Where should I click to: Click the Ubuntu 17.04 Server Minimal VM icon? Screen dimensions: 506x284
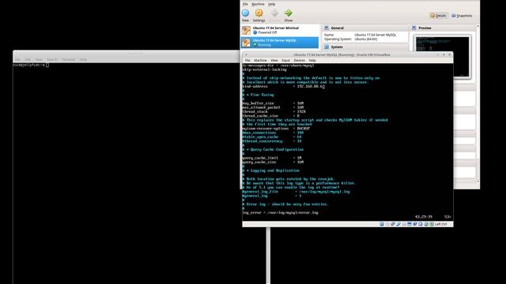click(x=246, y=30)
